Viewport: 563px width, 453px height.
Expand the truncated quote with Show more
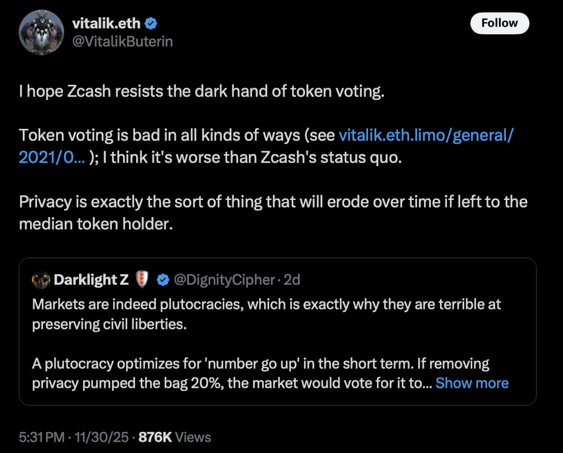pos(472,383)
